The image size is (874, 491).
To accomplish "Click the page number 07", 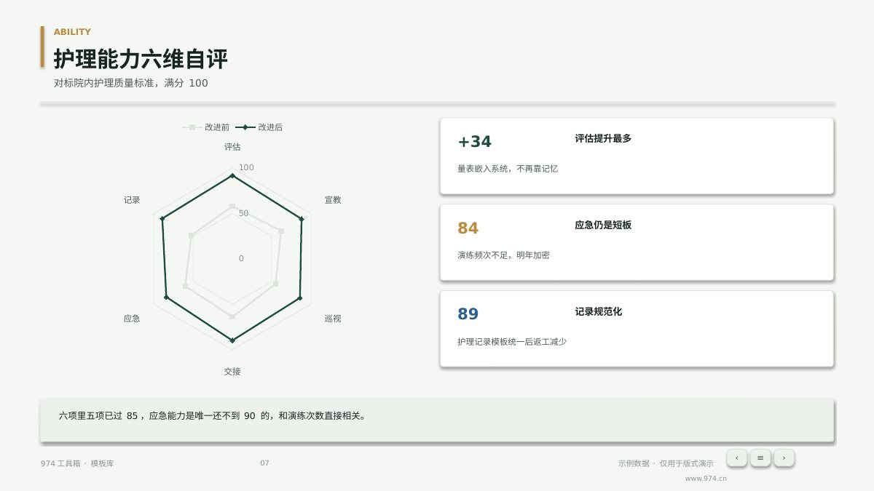I will pyautogui.click(x=264, y=463).
